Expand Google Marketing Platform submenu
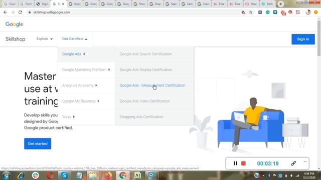The width and height of the screenshot is (321, 180). (86, 70)
